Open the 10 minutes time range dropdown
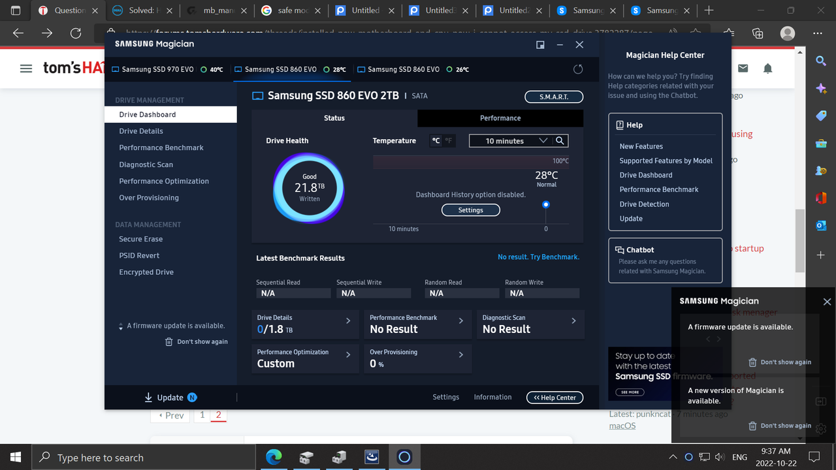The image size is (836, 470). pos(511,140)
